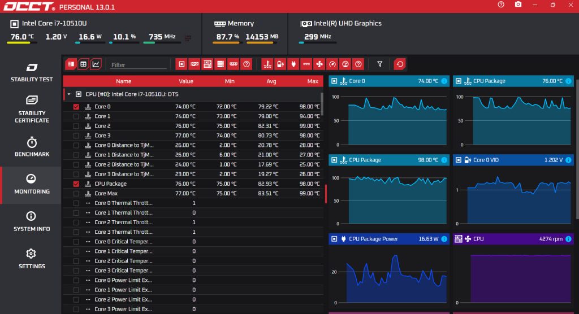Image resolution: width=579 pixels, height=314 pixels.
Task: Open info for the Core 0 graph
Action: 444,81
